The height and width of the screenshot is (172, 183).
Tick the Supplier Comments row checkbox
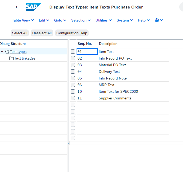73,98
